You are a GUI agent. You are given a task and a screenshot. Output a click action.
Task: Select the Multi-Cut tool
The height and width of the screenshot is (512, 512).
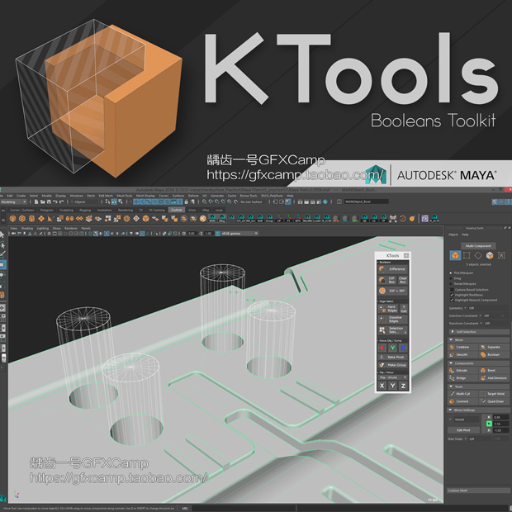[x=462, y=394]
